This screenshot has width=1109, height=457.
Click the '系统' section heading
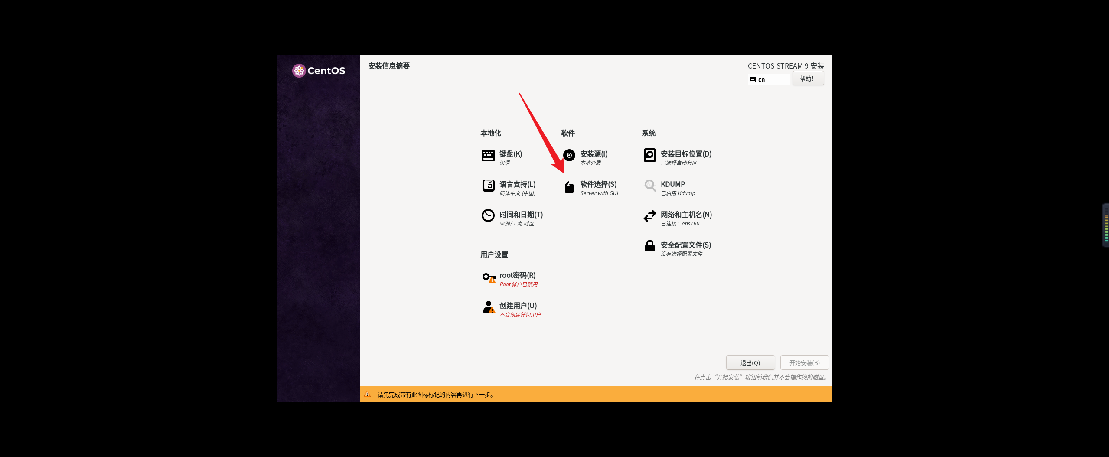coord(649,133)
